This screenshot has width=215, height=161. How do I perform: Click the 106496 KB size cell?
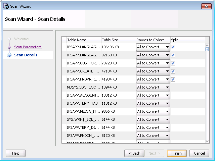[119, 47]
